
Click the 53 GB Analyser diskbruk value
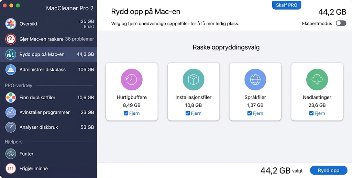[x=87, y=127]
